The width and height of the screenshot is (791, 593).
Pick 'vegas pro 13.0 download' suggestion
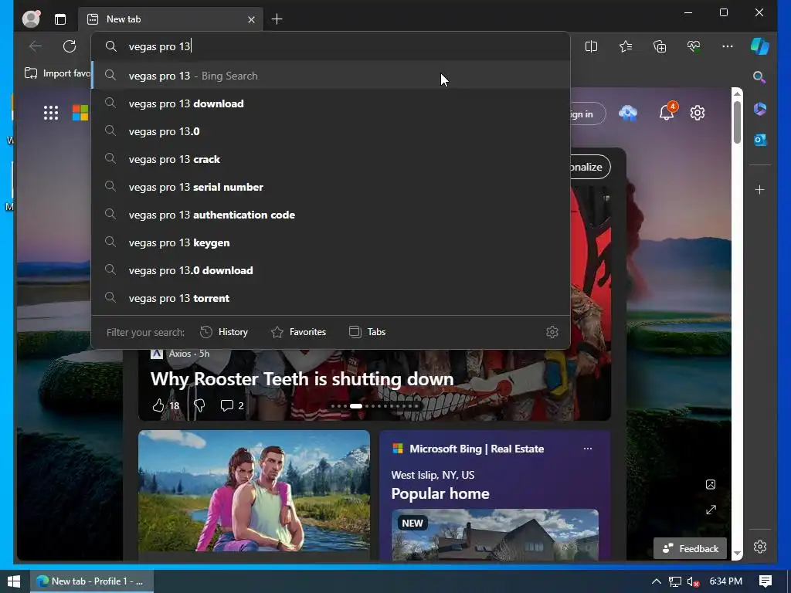coord(331,270)
